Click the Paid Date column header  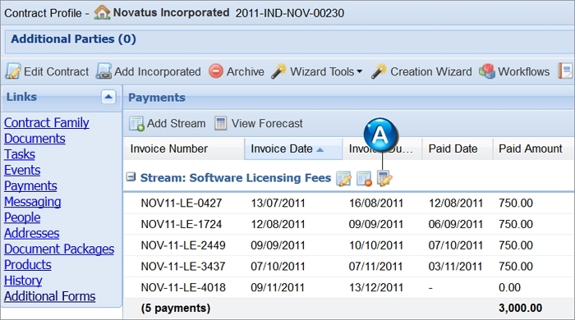[457, 149]
